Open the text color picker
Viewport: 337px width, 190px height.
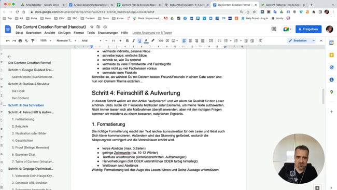pos(146,40)
